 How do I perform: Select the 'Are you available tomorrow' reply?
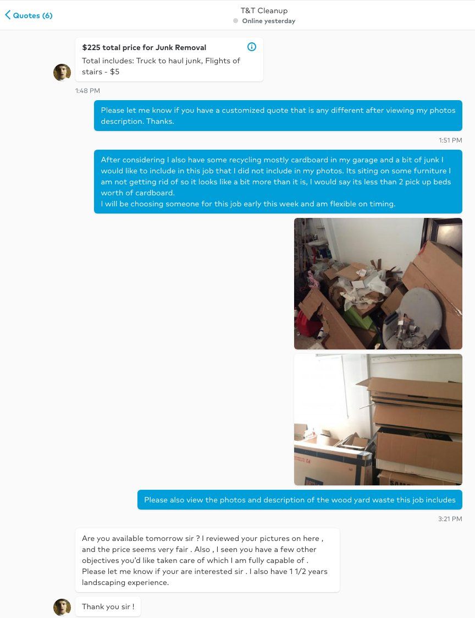208,560
